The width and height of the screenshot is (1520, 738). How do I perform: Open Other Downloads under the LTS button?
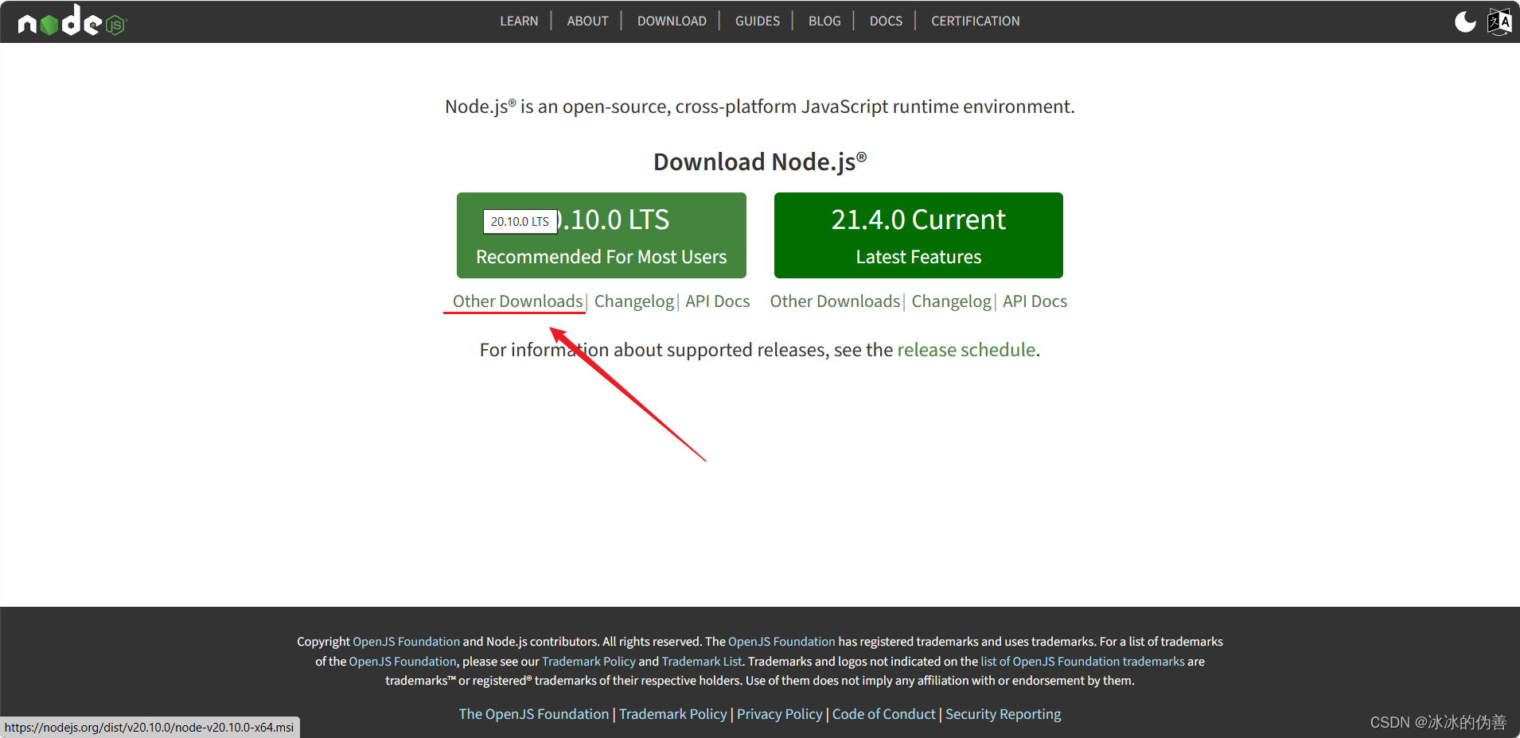coord(517,301)
